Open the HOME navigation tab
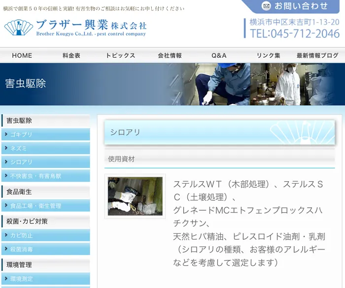345x288 pixels. click(x=22, y=56)
